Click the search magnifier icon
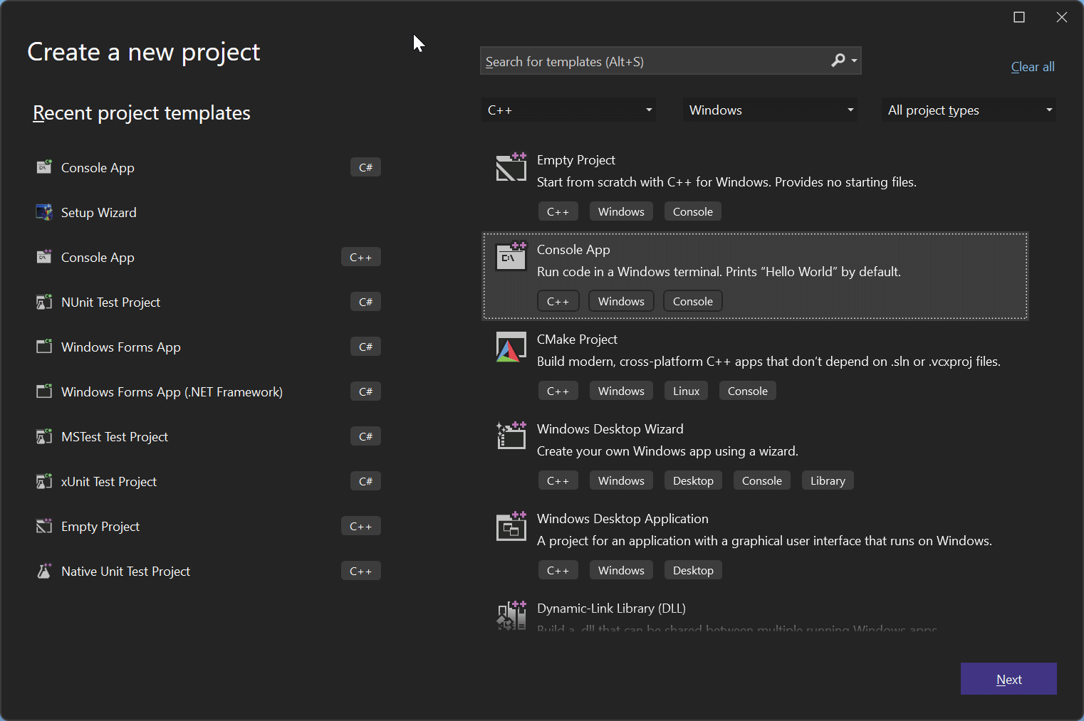Image resolution: width=1084 pixels, height=721 pixels. (838, 60)
